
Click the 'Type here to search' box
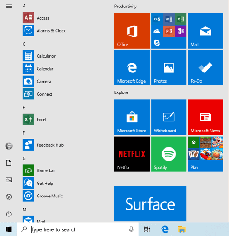(x=78, y=229)
